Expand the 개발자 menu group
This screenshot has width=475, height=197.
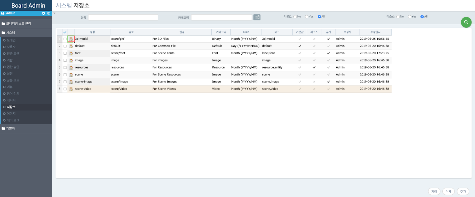(x=26, y=128)
